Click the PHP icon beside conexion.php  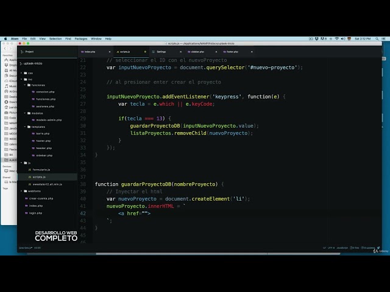pyautogui.click(x=34, y=92)
